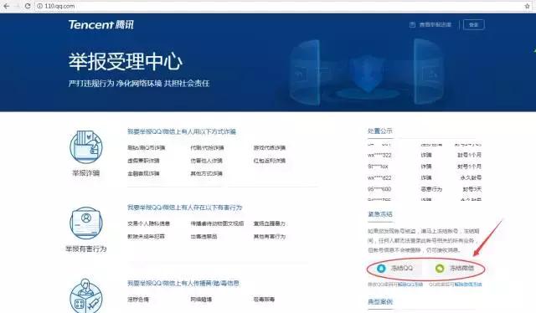Select 出售违禁品 option
536x313 pixels.
(x=204, y=237)
